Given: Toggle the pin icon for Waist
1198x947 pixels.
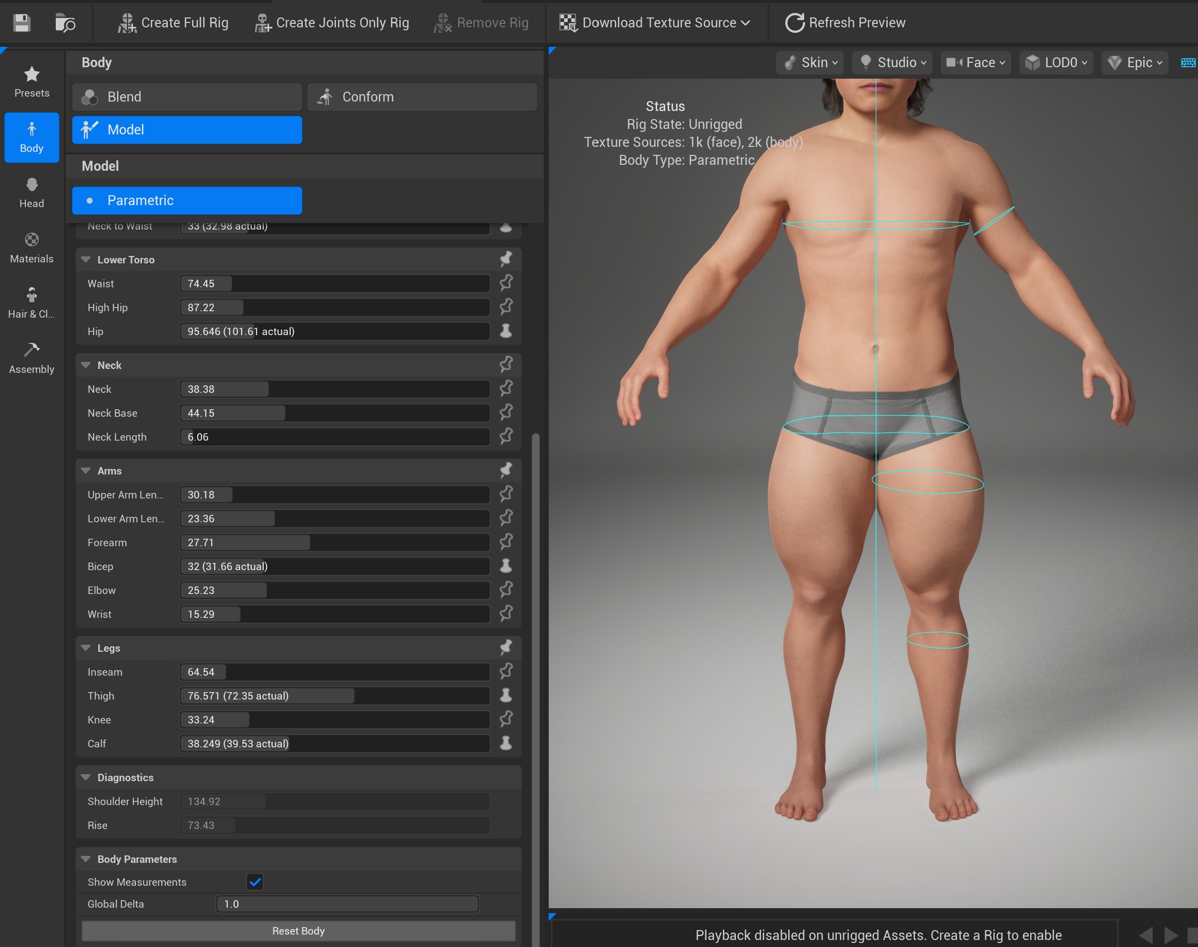Looking at the screenshot, I should [505, 283].
